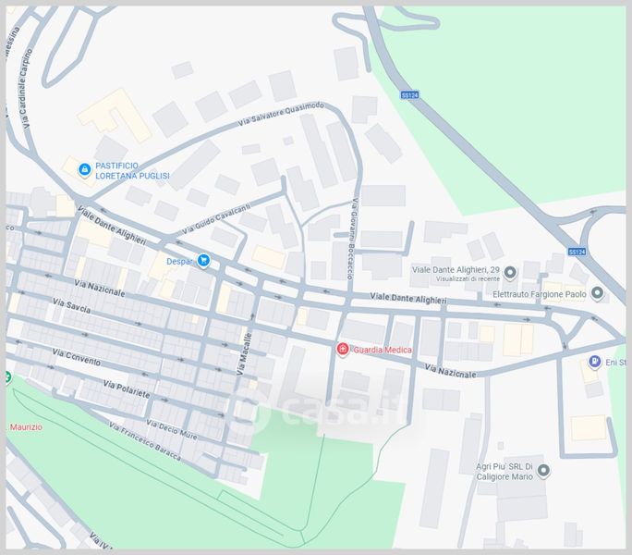Select the green marker at left map edge
This screenshot has width=632, height=555.
[7, 377]
